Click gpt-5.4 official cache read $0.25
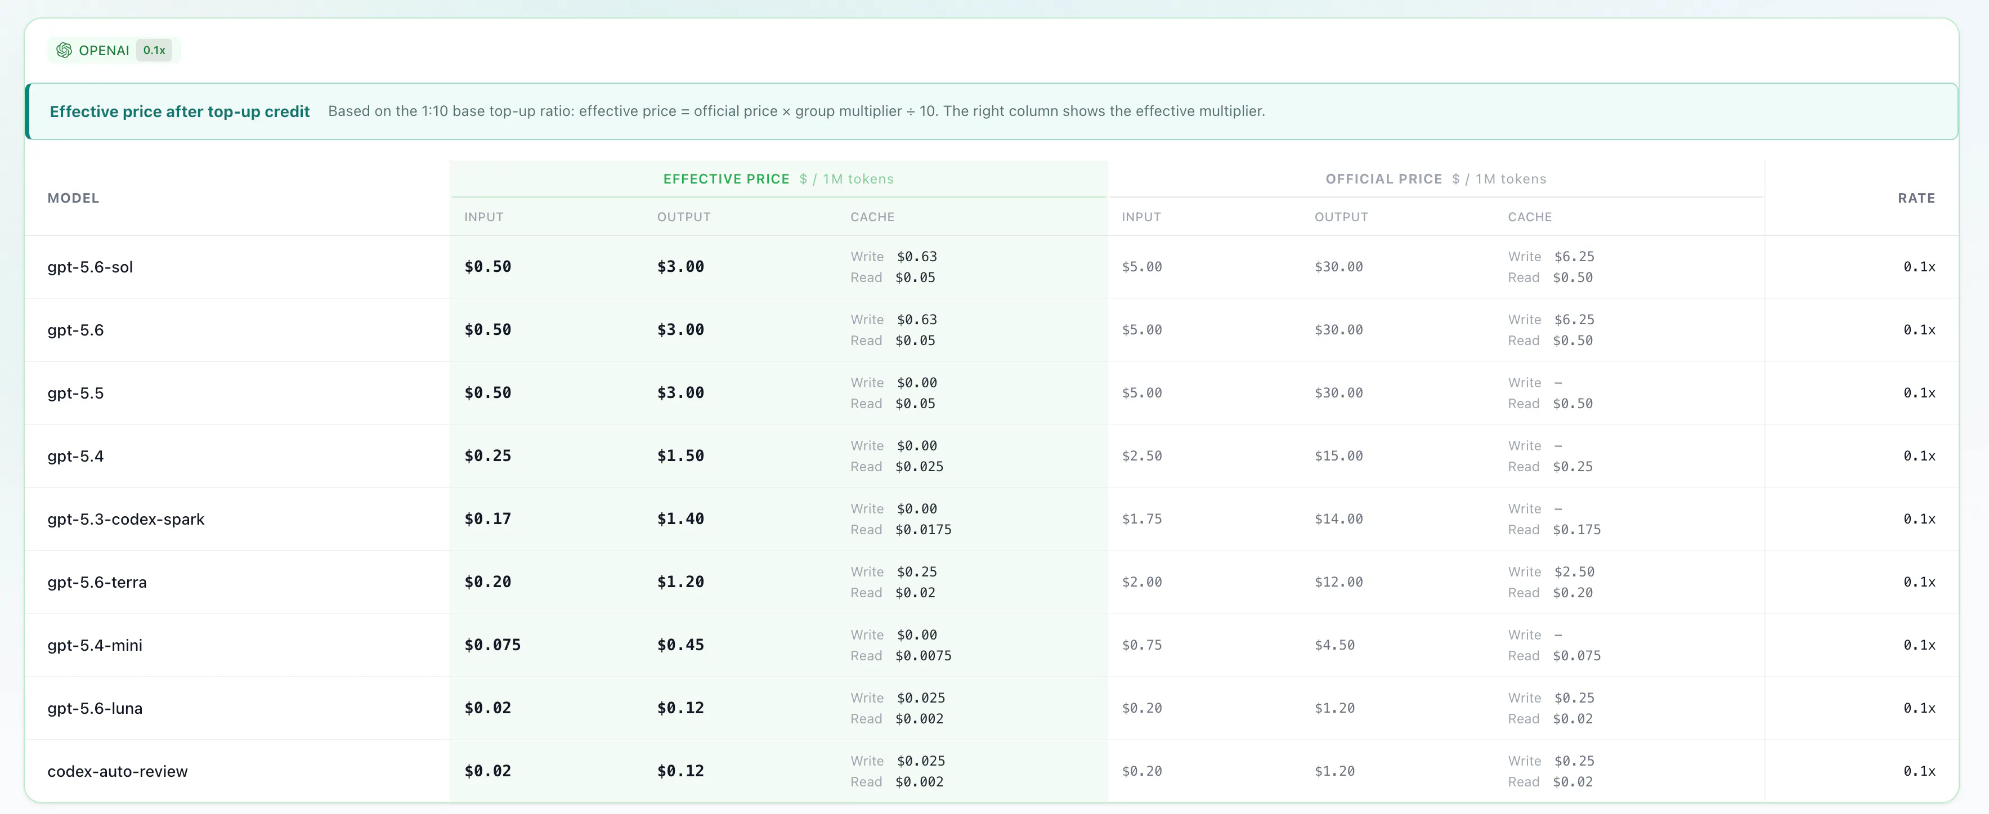 1573,467
